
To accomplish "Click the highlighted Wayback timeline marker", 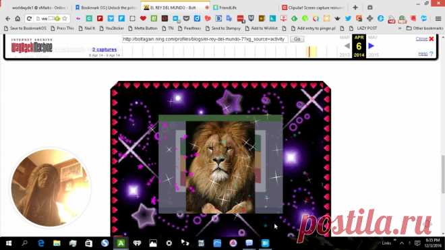I will click(x=312, y=52).
